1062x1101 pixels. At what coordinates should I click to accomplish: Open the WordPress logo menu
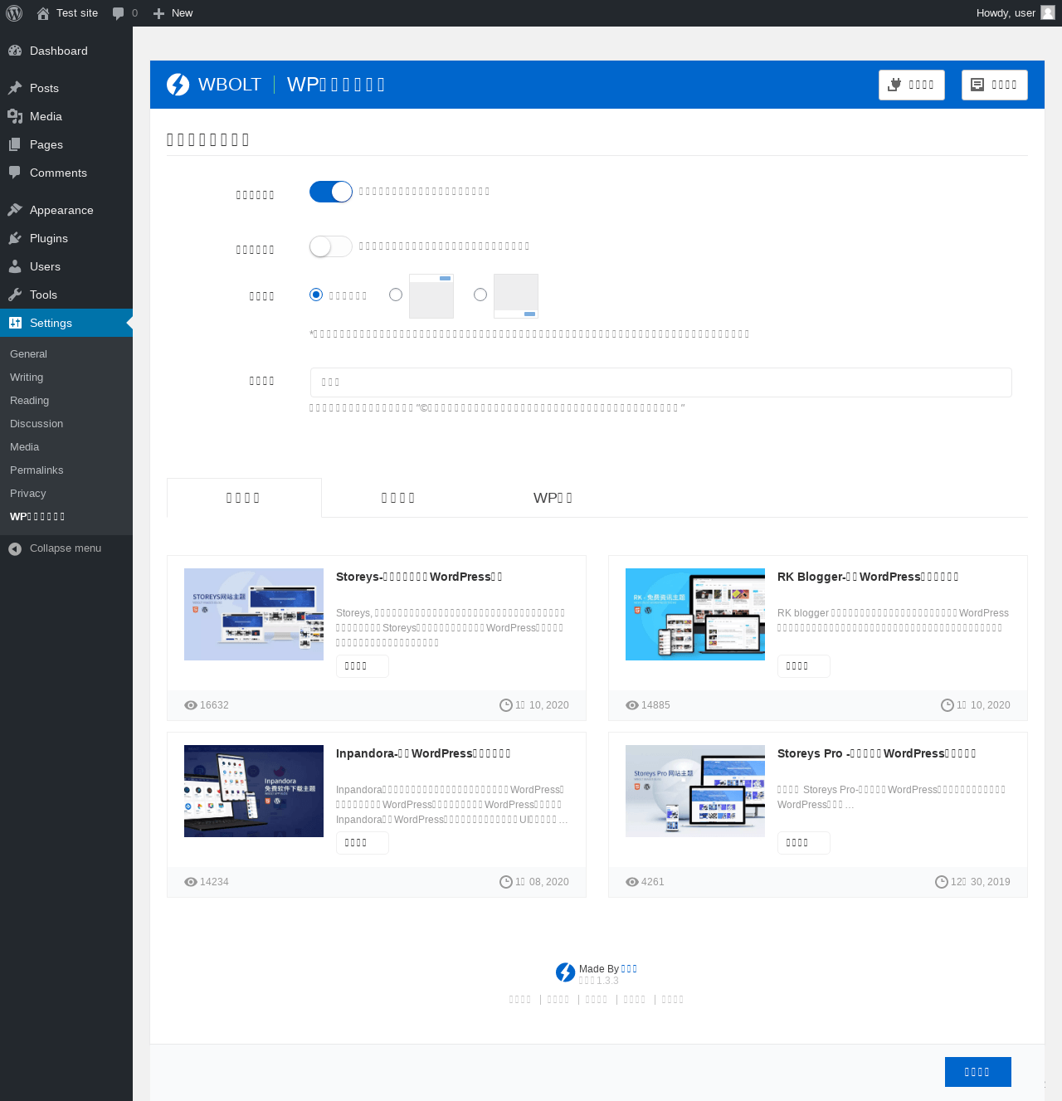[14, 13]
